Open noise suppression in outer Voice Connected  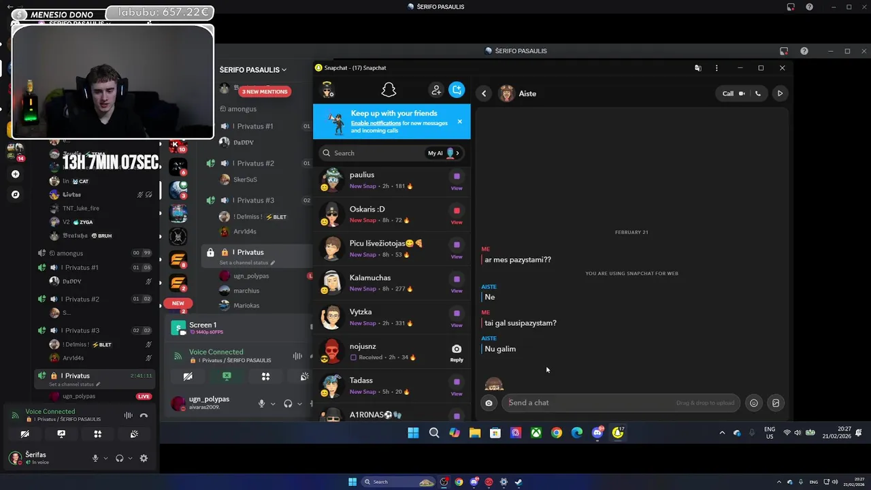pos(128,415)
